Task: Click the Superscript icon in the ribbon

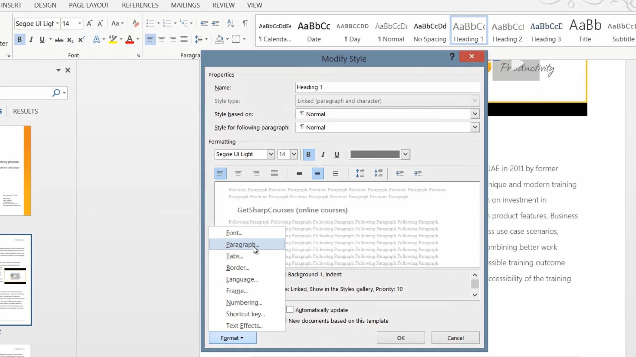Action: [x=81, y=40]
